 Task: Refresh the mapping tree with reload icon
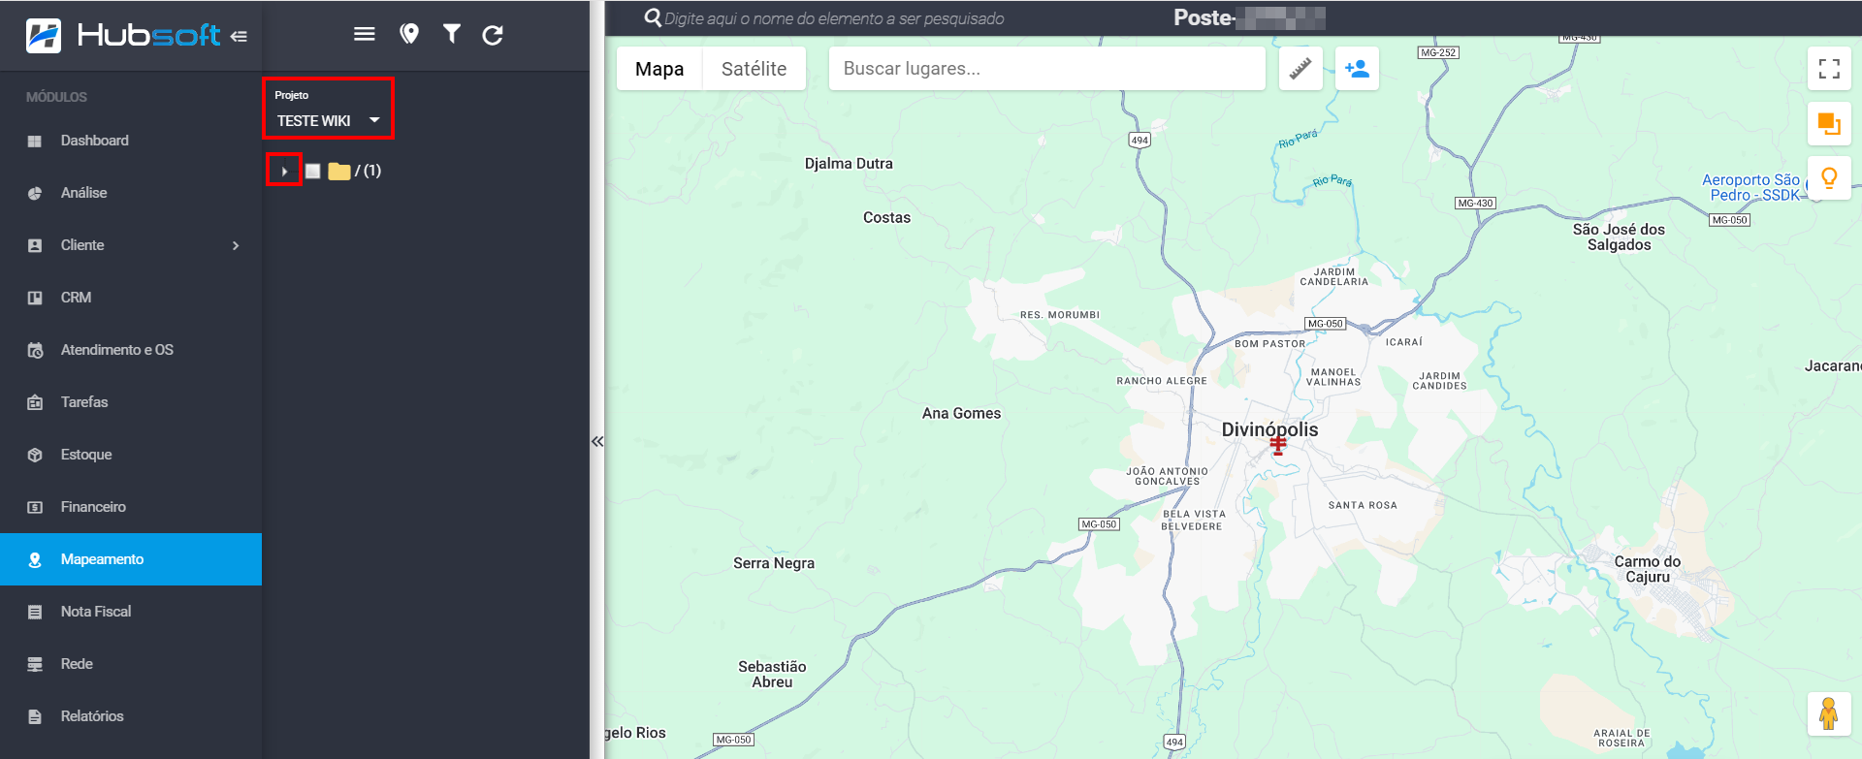point(493,35)
